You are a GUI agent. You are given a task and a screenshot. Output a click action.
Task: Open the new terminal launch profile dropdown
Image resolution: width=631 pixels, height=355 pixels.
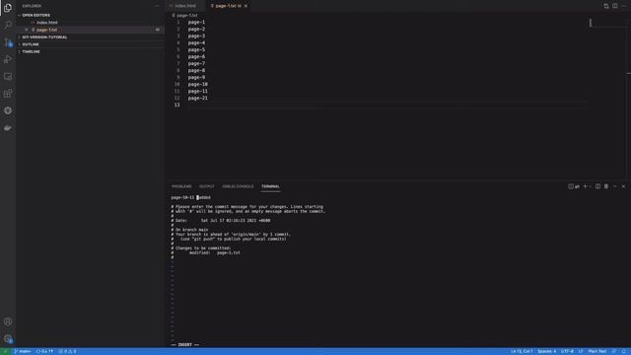(x=590, y=186)
